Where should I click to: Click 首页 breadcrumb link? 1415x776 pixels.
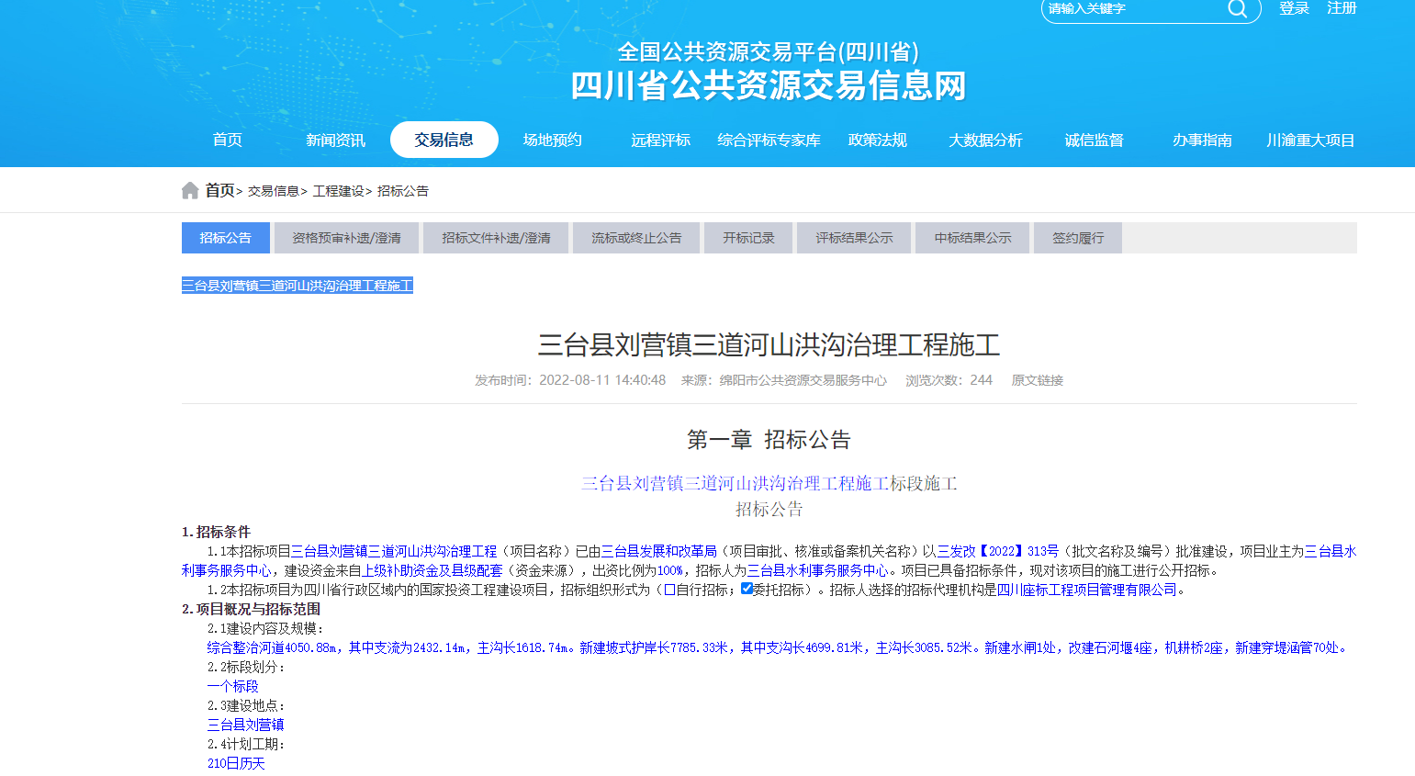(x=219, y=190)
